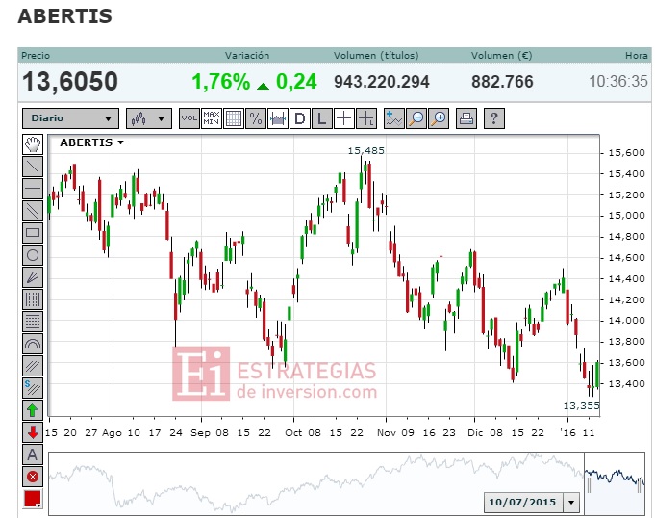
Task: Insert a red down arrow marker
Action: pos(32,432)
